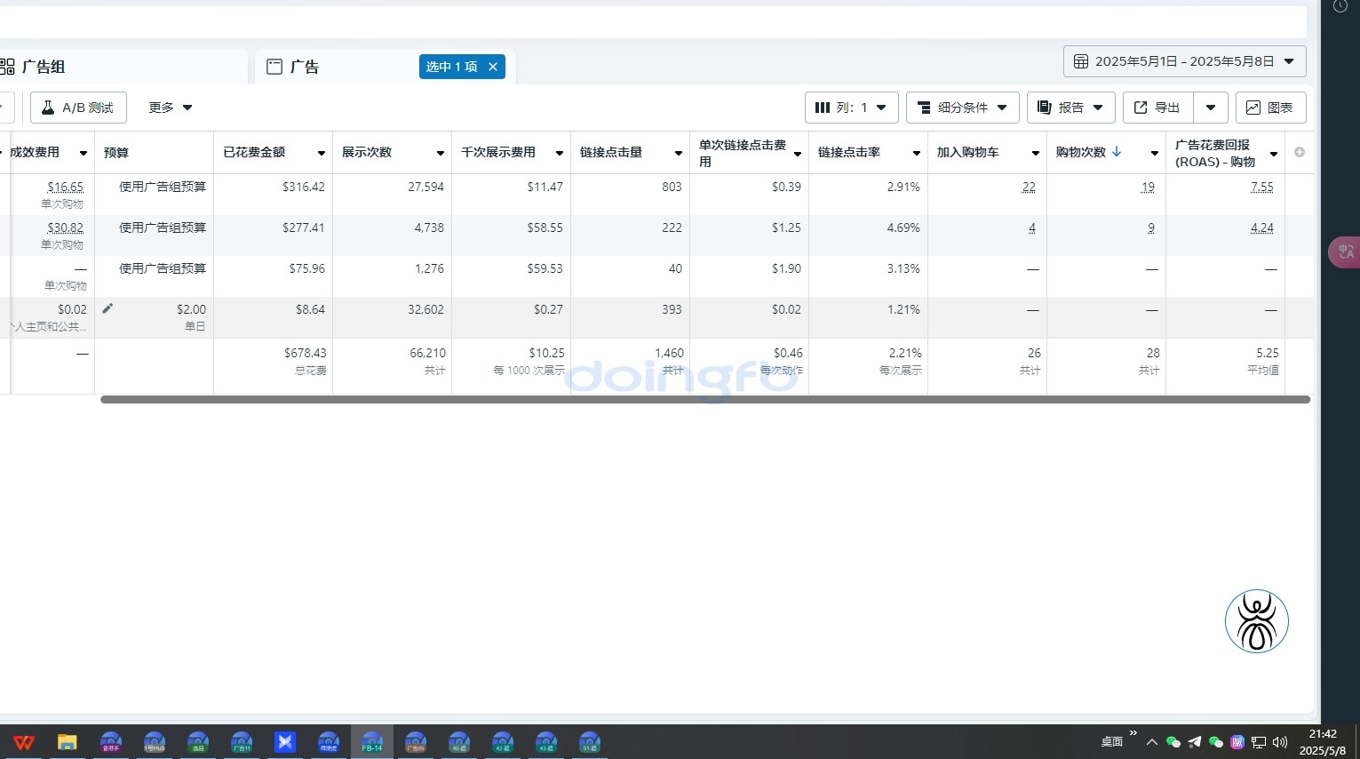Open the WPS Office taskbar icon
The image size is (1360, 759).
point(24,742)
